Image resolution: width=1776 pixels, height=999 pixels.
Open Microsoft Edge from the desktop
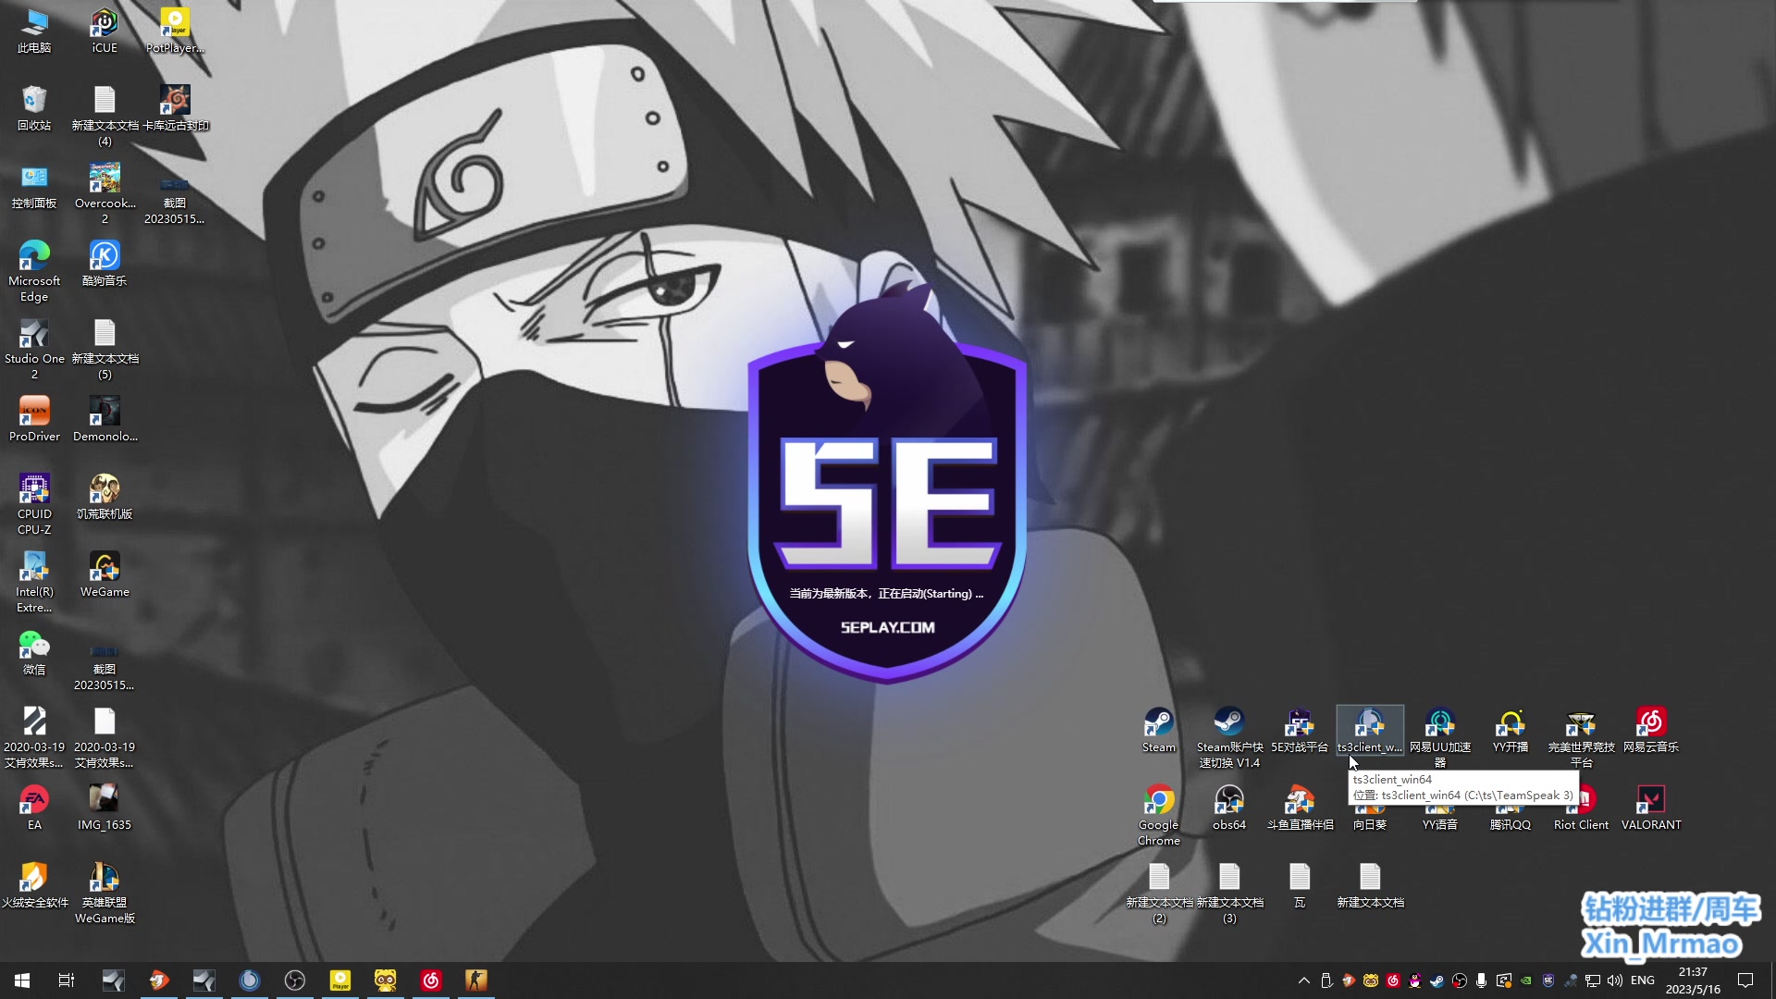tap(34, 271)
